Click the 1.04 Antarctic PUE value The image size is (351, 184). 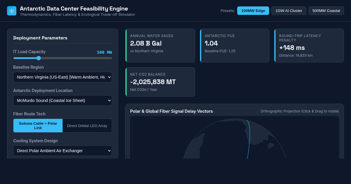click(211, 44)
